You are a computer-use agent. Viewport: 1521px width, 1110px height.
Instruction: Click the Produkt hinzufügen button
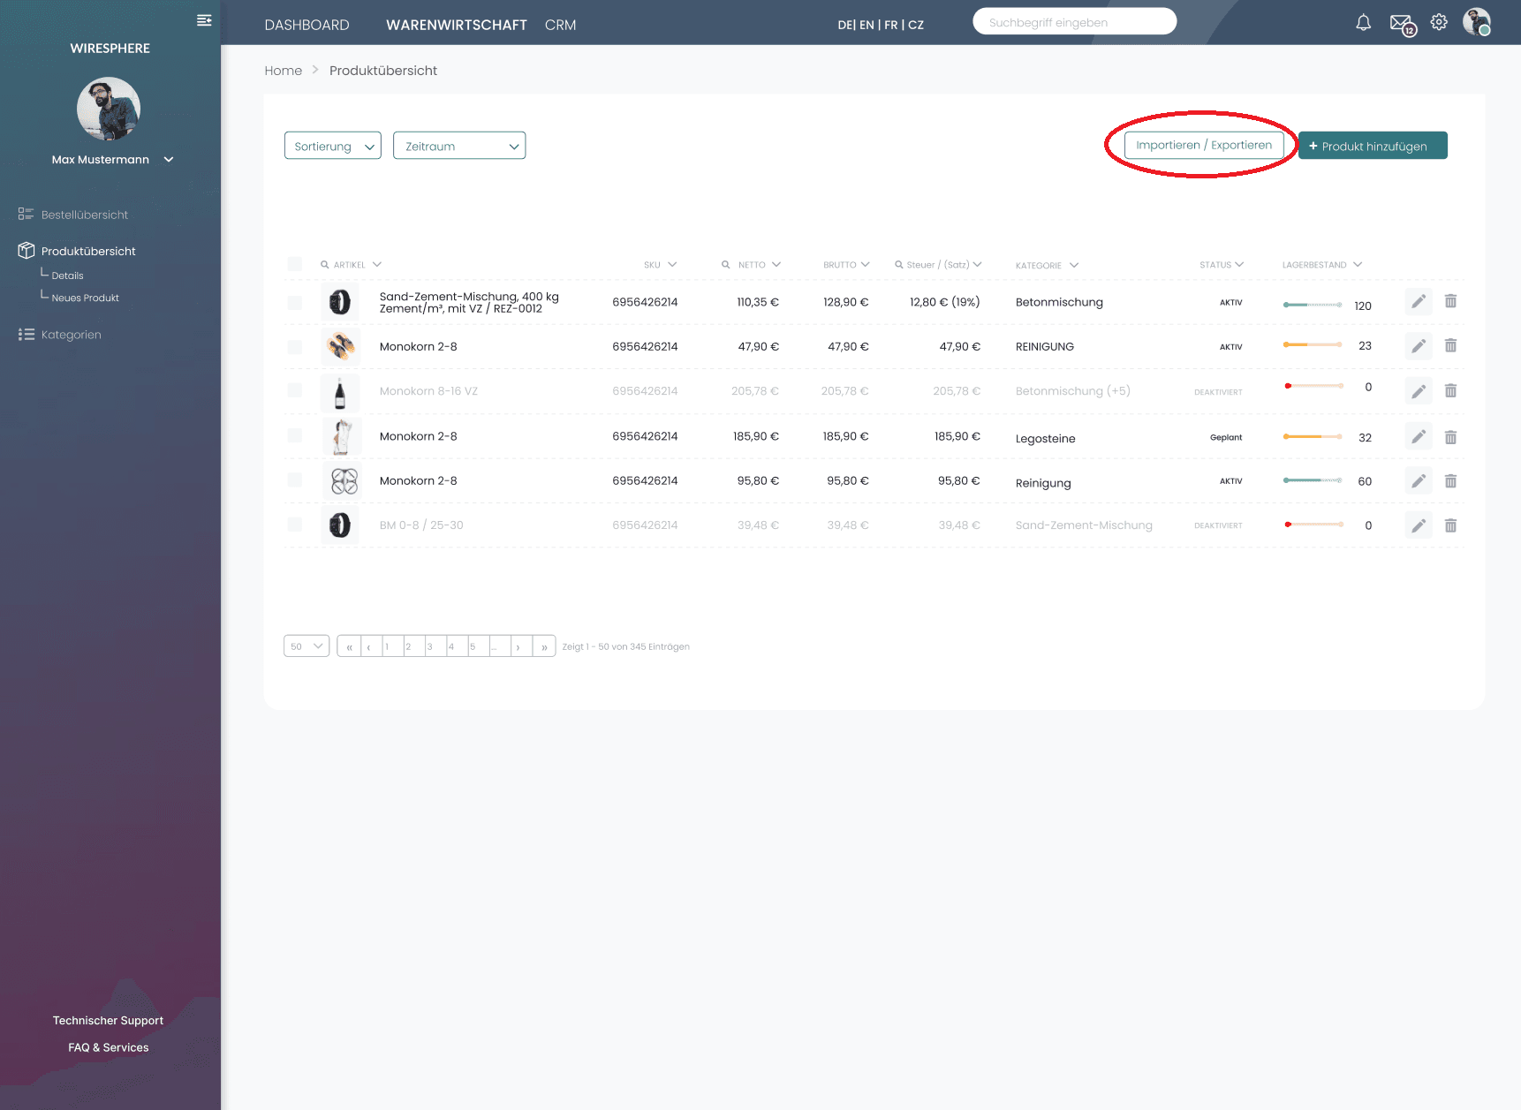(1373, 146)
